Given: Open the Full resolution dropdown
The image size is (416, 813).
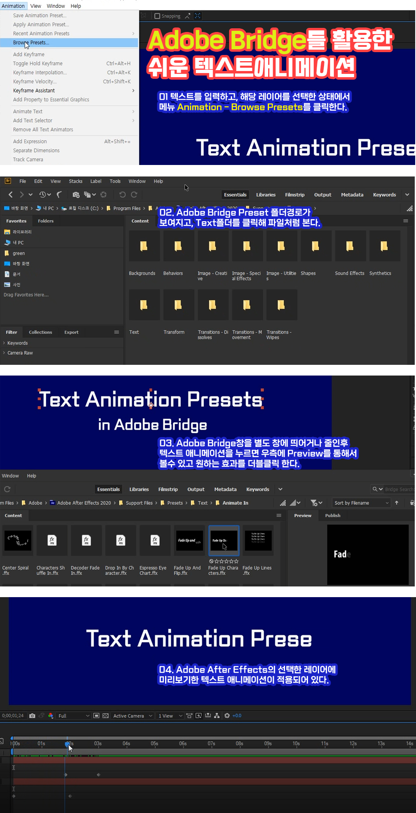Looking at the screenshot, I should point(74,716).
